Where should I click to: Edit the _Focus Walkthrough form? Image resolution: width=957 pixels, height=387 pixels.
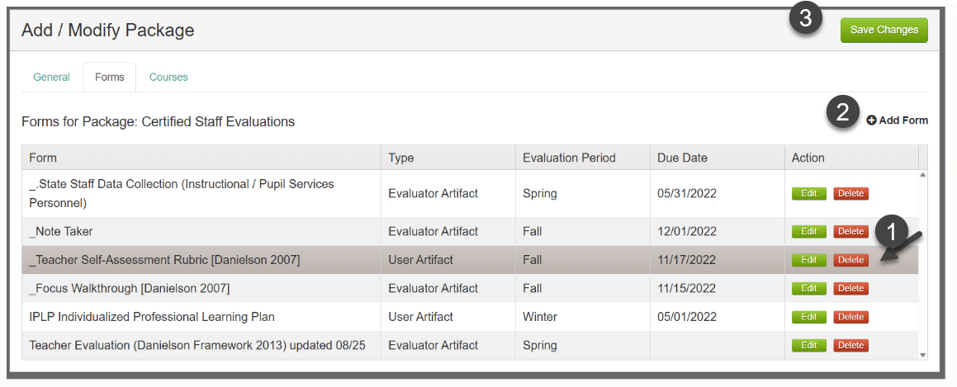(x=809, y=289)
